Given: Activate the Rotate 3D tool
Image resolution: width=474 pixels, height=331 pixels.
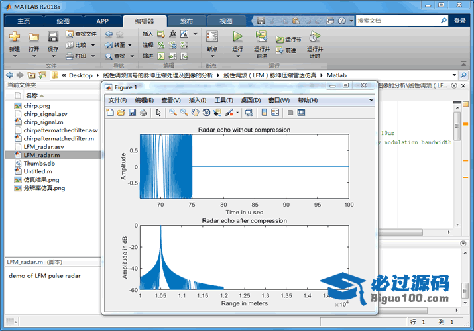Looking at the screenshot, I should [x=206, y=113].
